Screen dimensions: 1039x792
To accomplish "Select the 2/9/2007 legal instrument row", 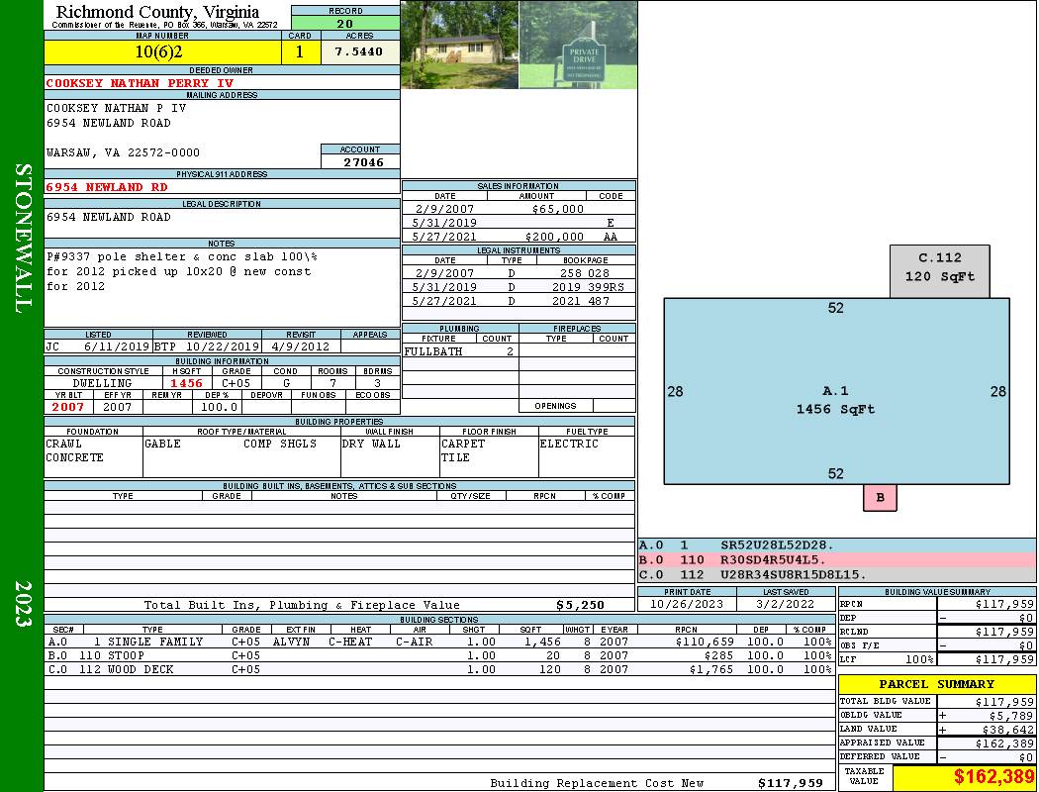I will tap(519, 272).
